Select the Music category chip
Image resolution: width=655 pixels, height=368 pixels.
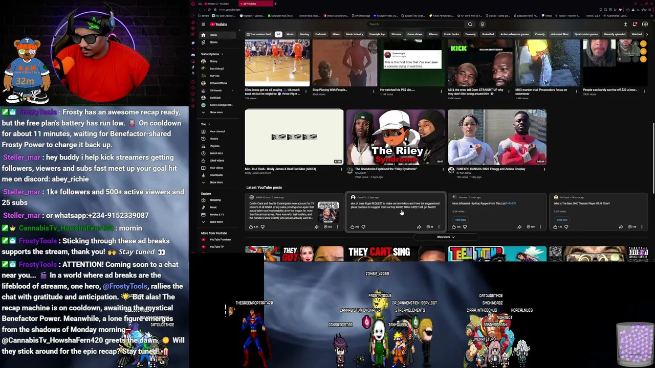tap(290, 34)
